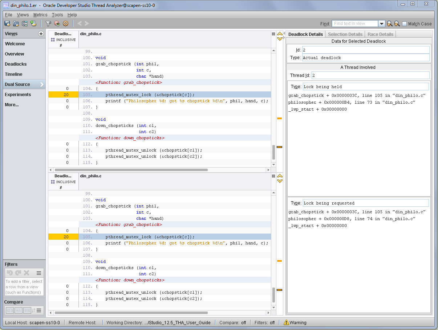The height and width of the screenshot is (330, 438).
Task: Click the Function view eye icon in toolbar
Action: pyautogui.click(x=57, y=24)
